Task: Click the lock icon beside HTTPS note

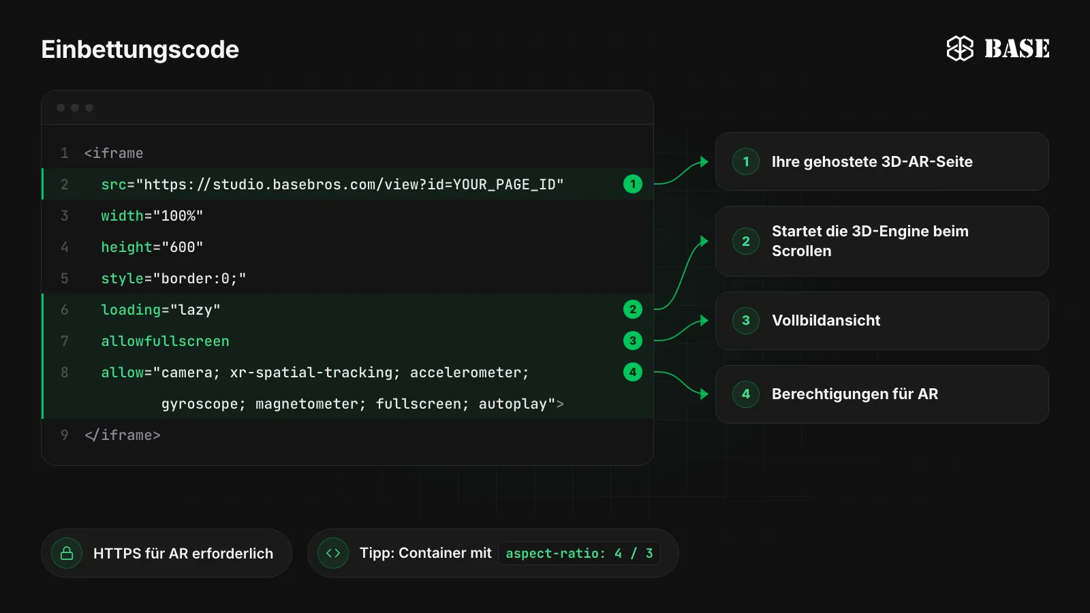Action: point(67,553)
